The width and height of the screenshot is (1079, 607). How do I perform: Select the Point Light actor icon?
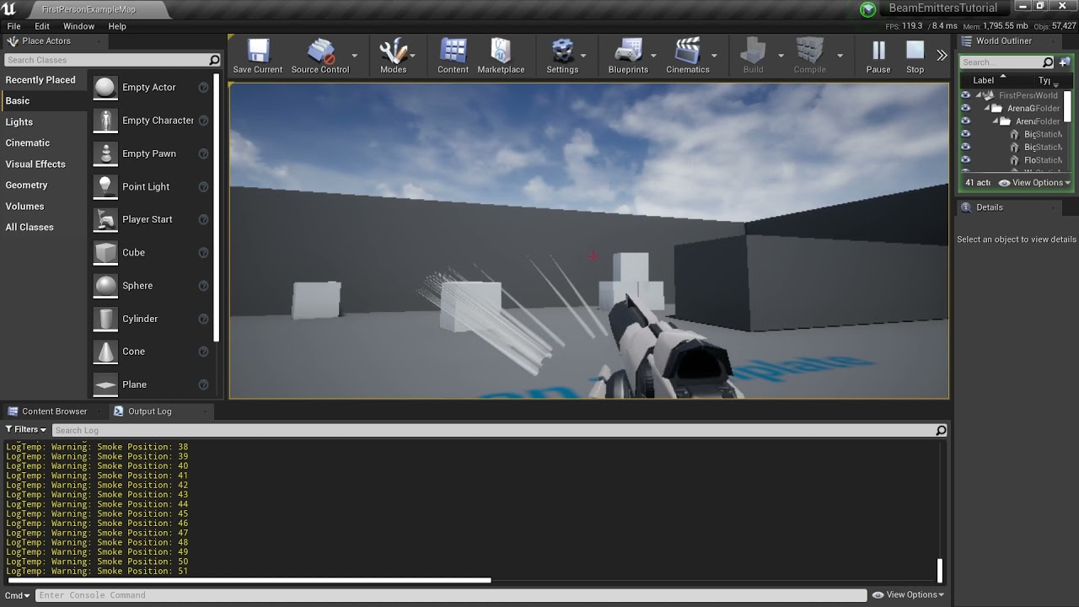105,186
